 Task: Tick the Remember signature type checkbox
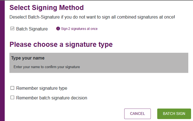12,88
